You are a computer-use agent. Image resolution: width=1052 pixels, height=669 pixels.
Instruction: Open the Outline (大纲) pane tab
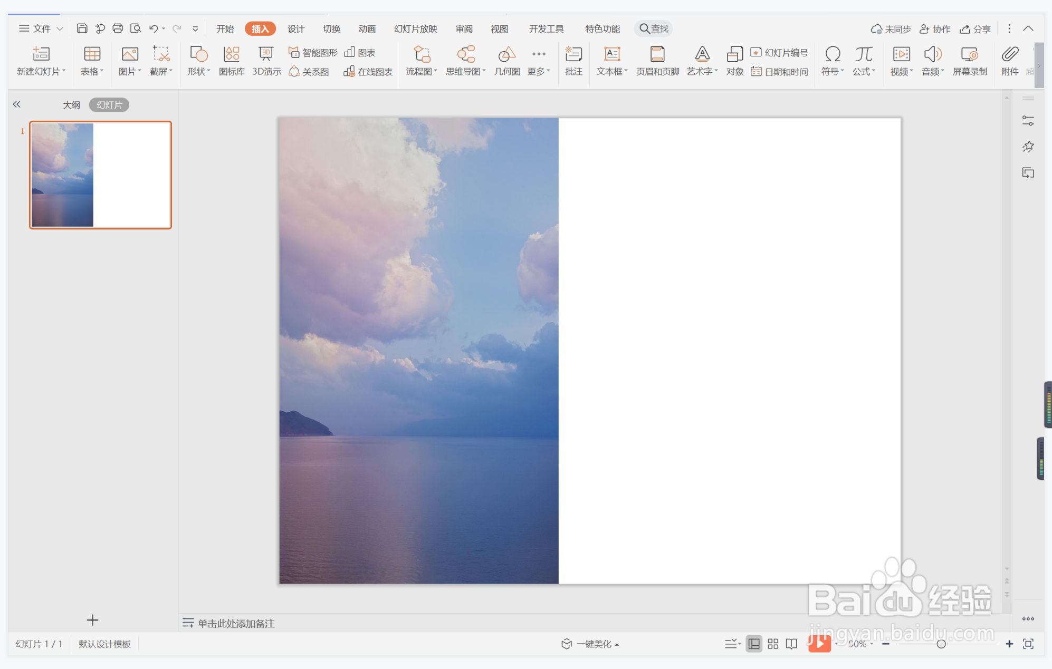(x=71, y=105)
